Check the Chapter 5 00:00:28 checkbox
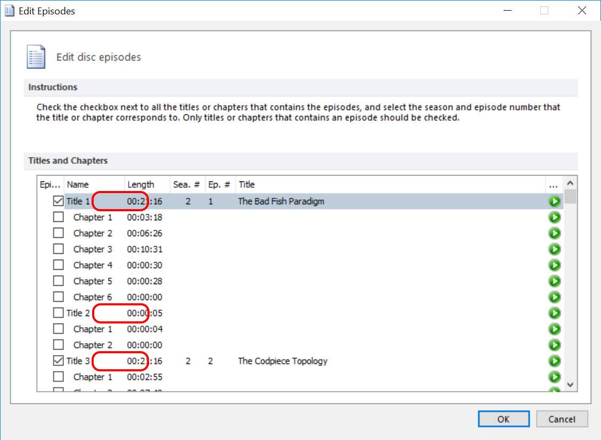The width and height of the screenshot is (601, 440). coord(58,281)
